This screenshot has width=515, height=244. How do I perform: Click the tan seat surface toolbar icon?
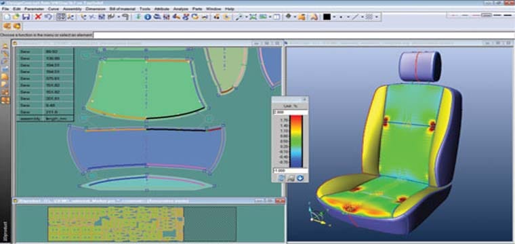pos(314,17)
